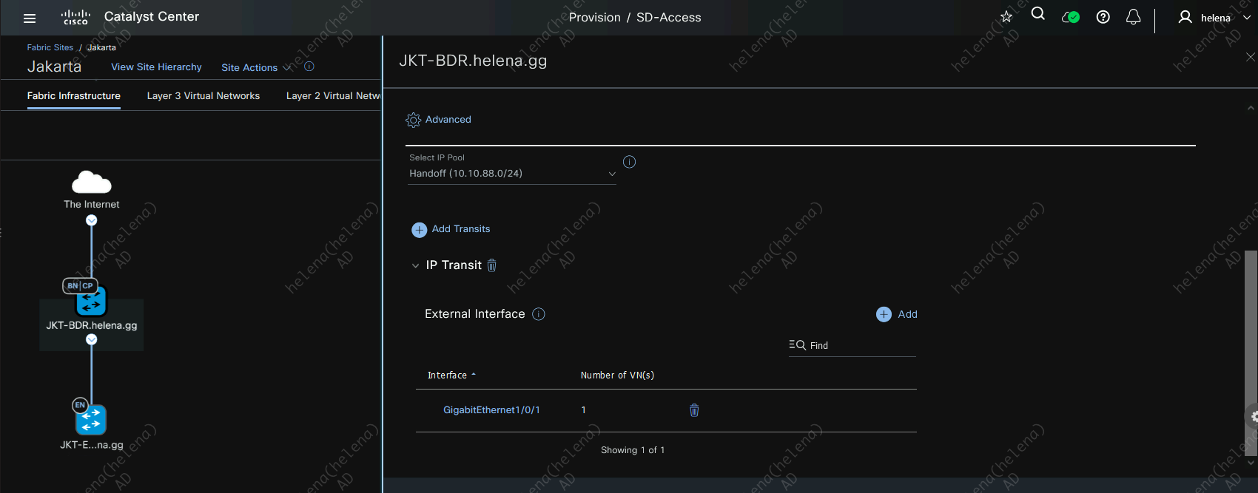Delete the IP Transit entry
The height and width of the screenshot is (493, 1258).
[x=491, y=265]
